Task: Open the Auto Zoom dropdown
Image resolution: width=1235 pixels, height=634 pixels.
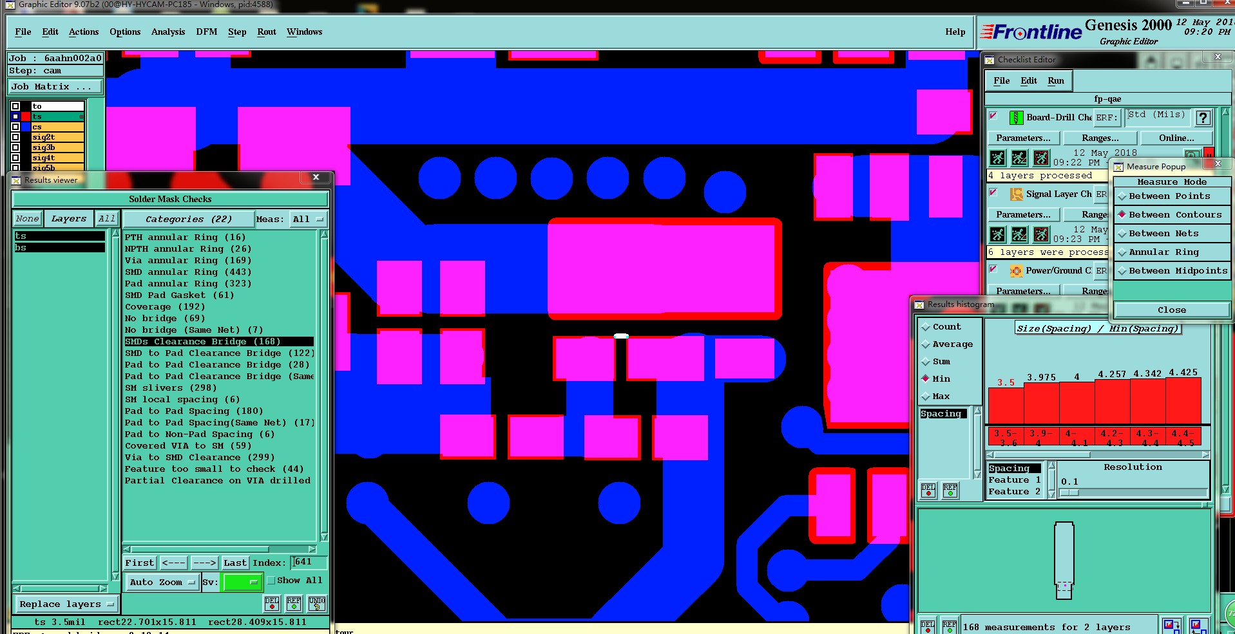Action: tap(162, 583)
